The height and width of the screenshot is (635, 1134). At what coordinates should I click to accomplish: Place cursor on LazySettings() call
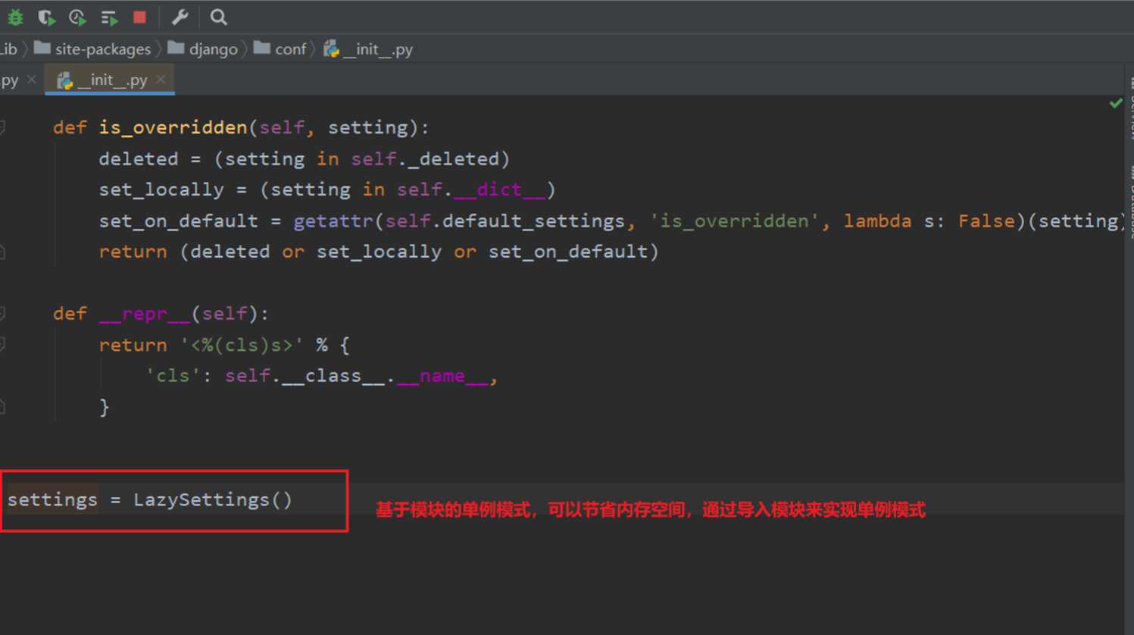213,500
